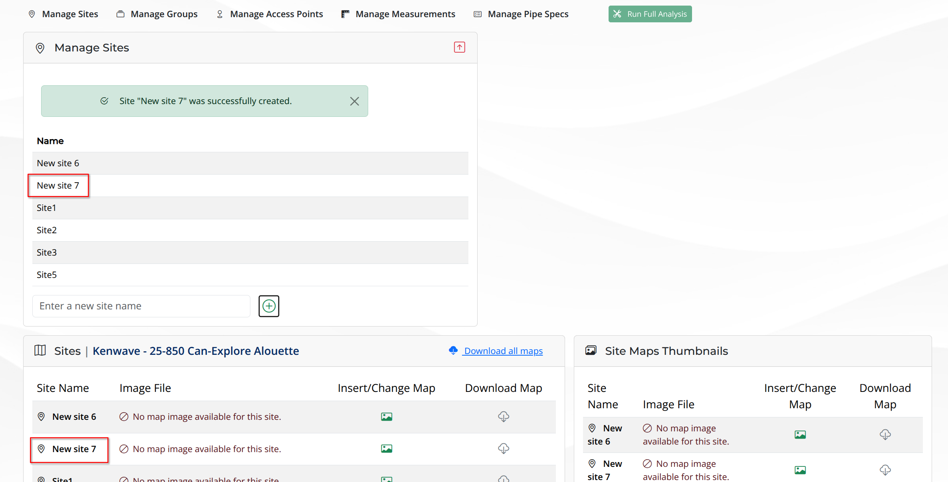Insert map for New site 6 in Thumbnails panel
The image size is (948, 482).
800,435
